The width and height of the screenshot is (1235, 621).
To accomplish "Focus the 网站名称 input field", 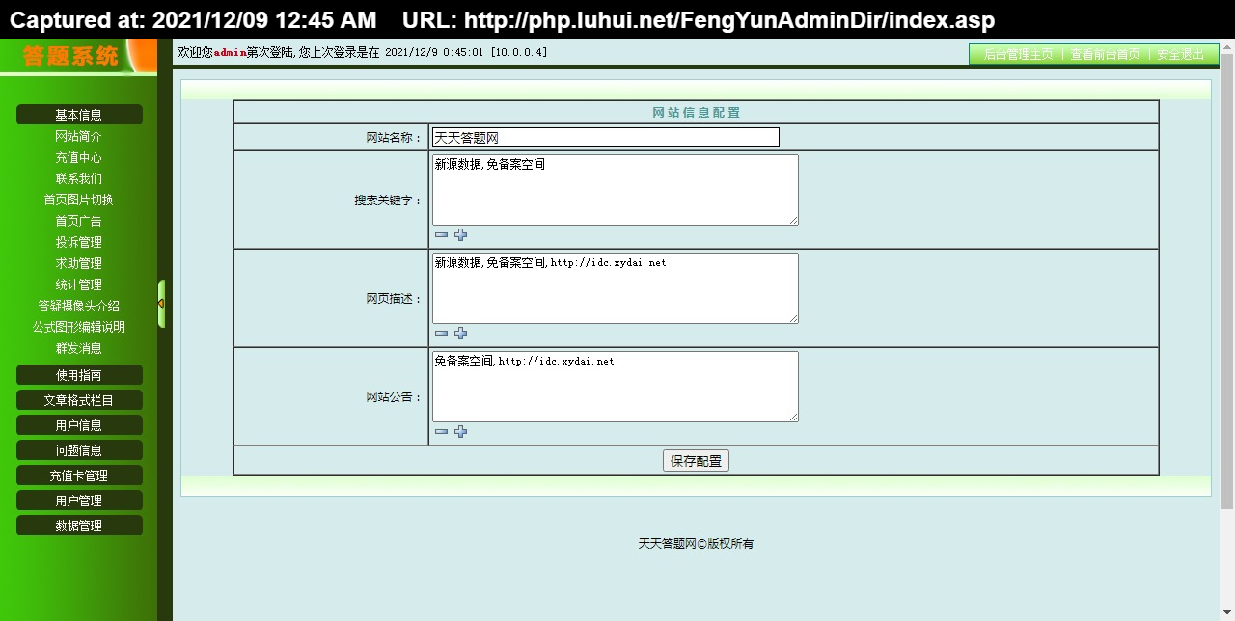I will [x=605, y=138].
